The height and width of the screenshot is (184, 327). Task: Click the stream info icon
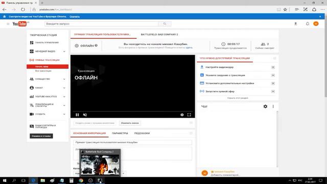pyautogui.click(x=202, y=75)
